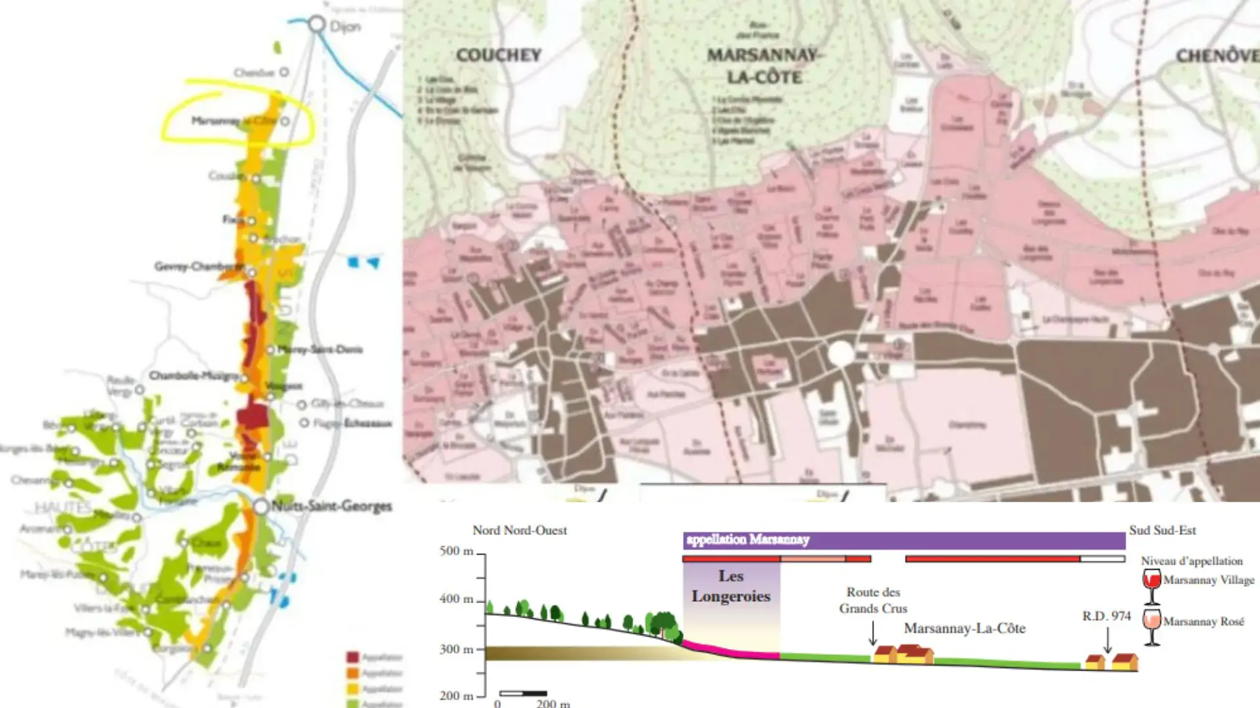Screen dimensions: 1260x708
Task: Click the arrow below R.D. 974 label
Action: 1108,639
